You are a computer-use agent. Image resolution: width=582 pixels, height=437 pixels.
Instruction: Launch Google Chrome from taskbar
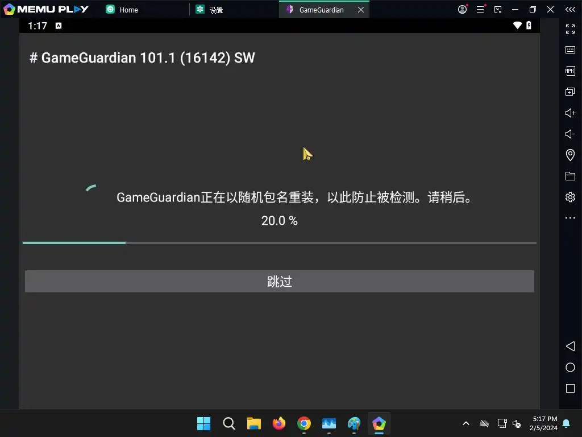click(304, 423)
